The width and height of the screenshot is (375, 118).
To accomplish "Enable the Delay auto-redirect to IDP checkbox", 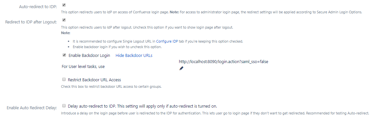I will 64,106.
